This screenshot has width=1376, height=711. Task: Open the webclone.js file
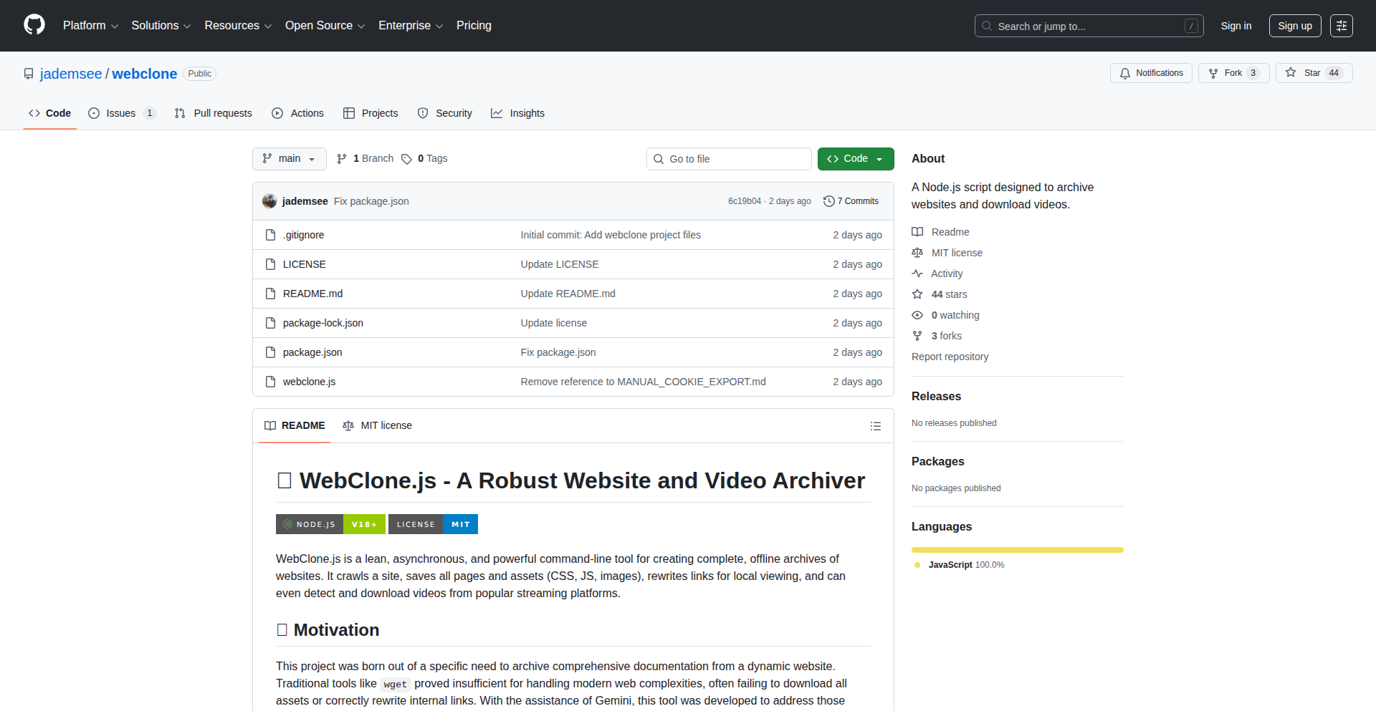tap(309, 382)
